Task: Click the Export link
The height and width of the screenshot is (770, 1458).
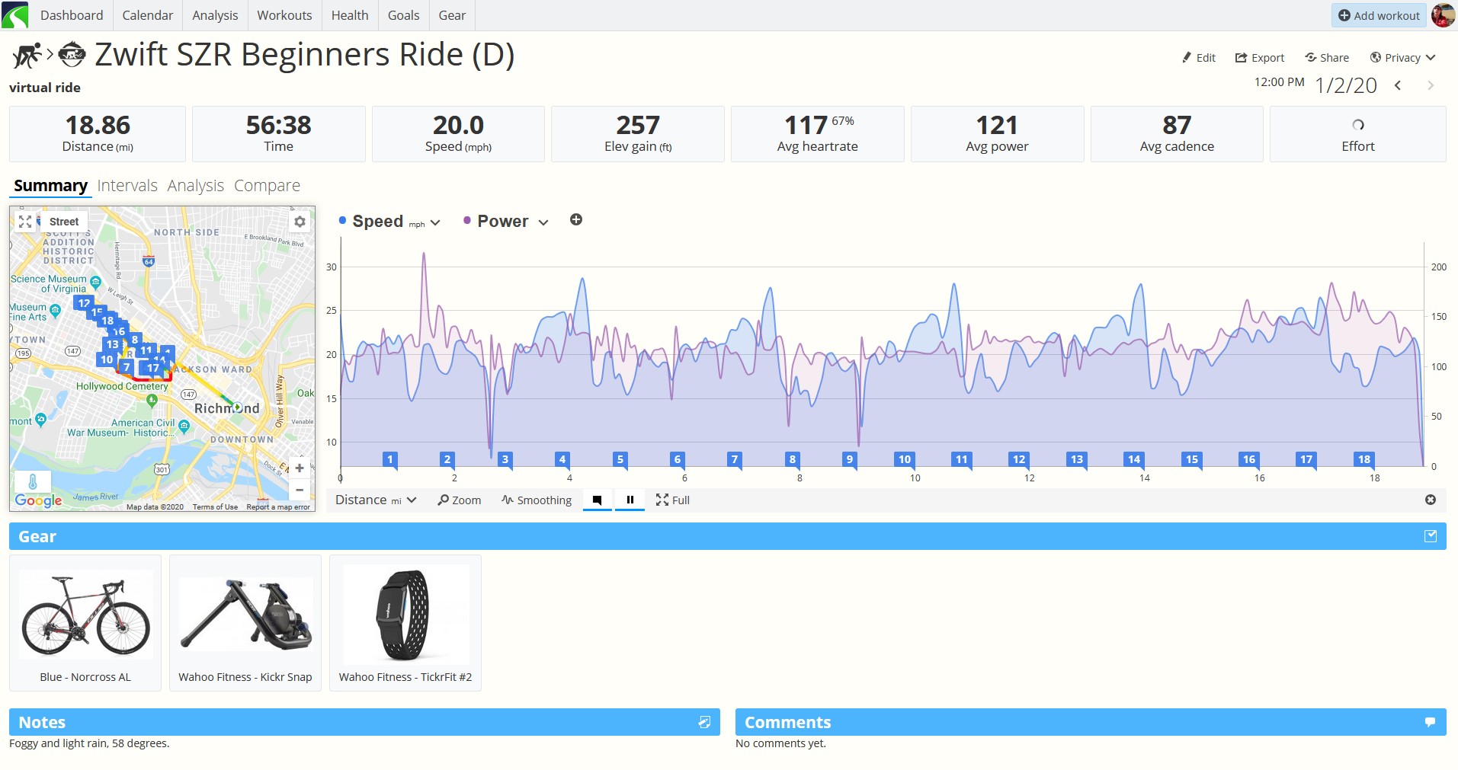Action: click(x=1259, y=58)
